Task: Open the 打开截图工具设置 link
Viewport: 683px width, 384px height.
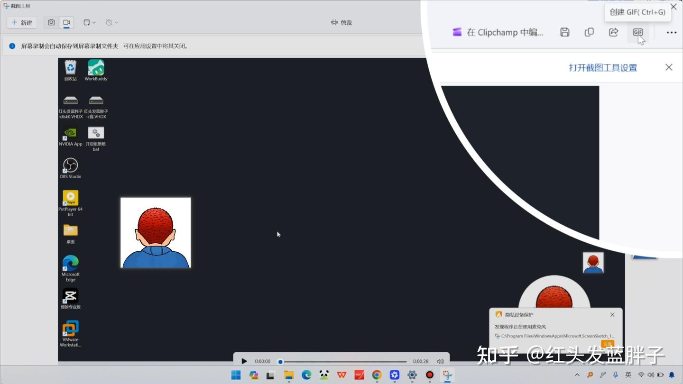Action: pyautogui.click(x=603, y=68)
